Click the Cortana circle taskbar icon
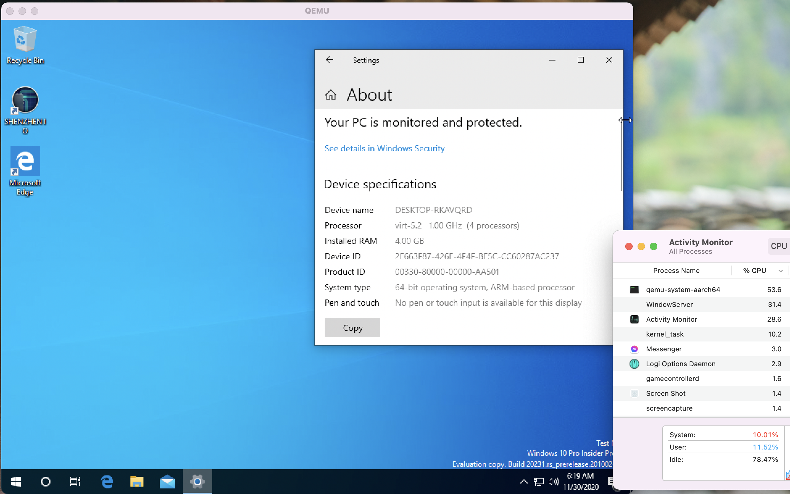 (x=45, y=481)
